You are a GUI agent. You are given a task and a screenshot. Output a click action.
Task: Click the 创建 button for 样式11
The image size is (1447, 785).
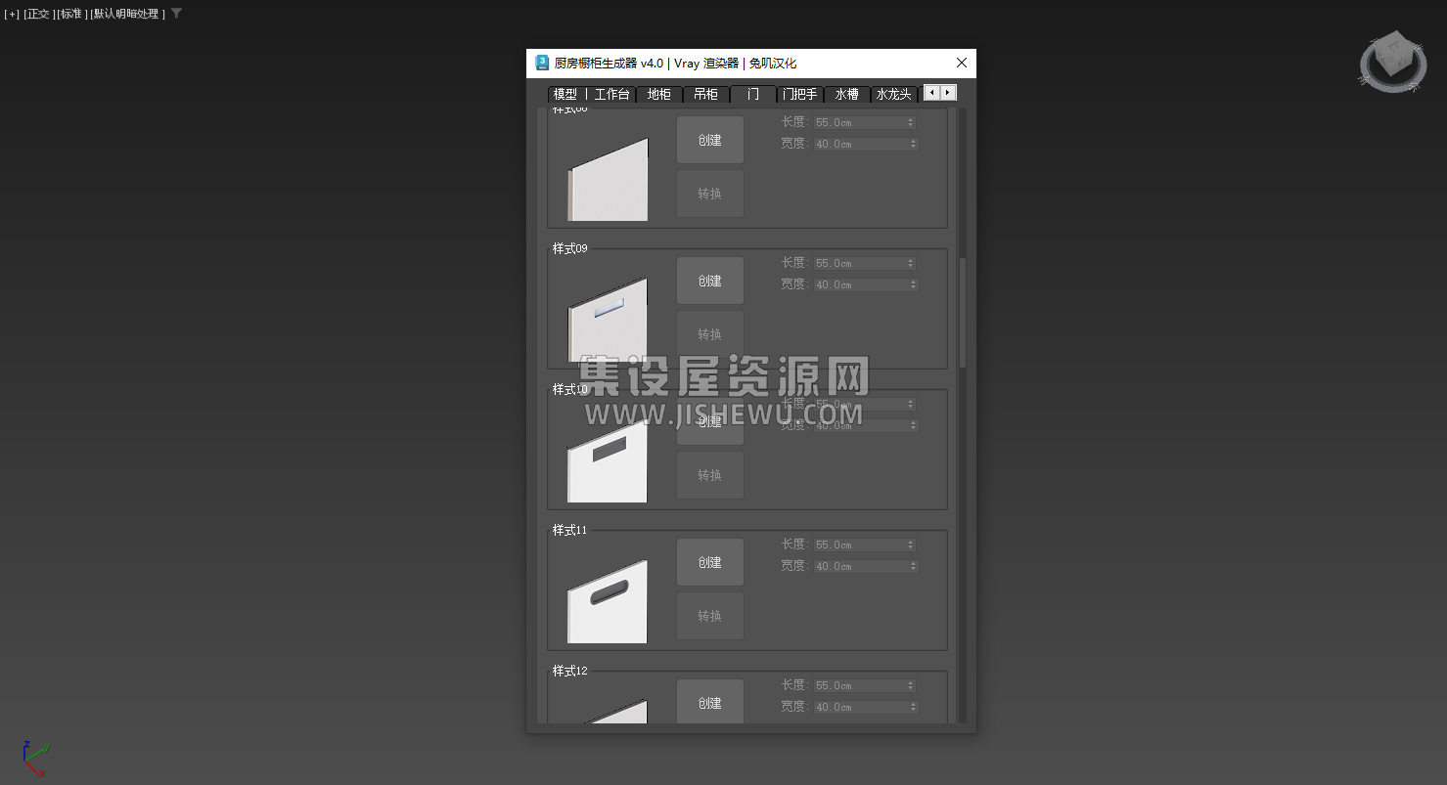(710, 562)
